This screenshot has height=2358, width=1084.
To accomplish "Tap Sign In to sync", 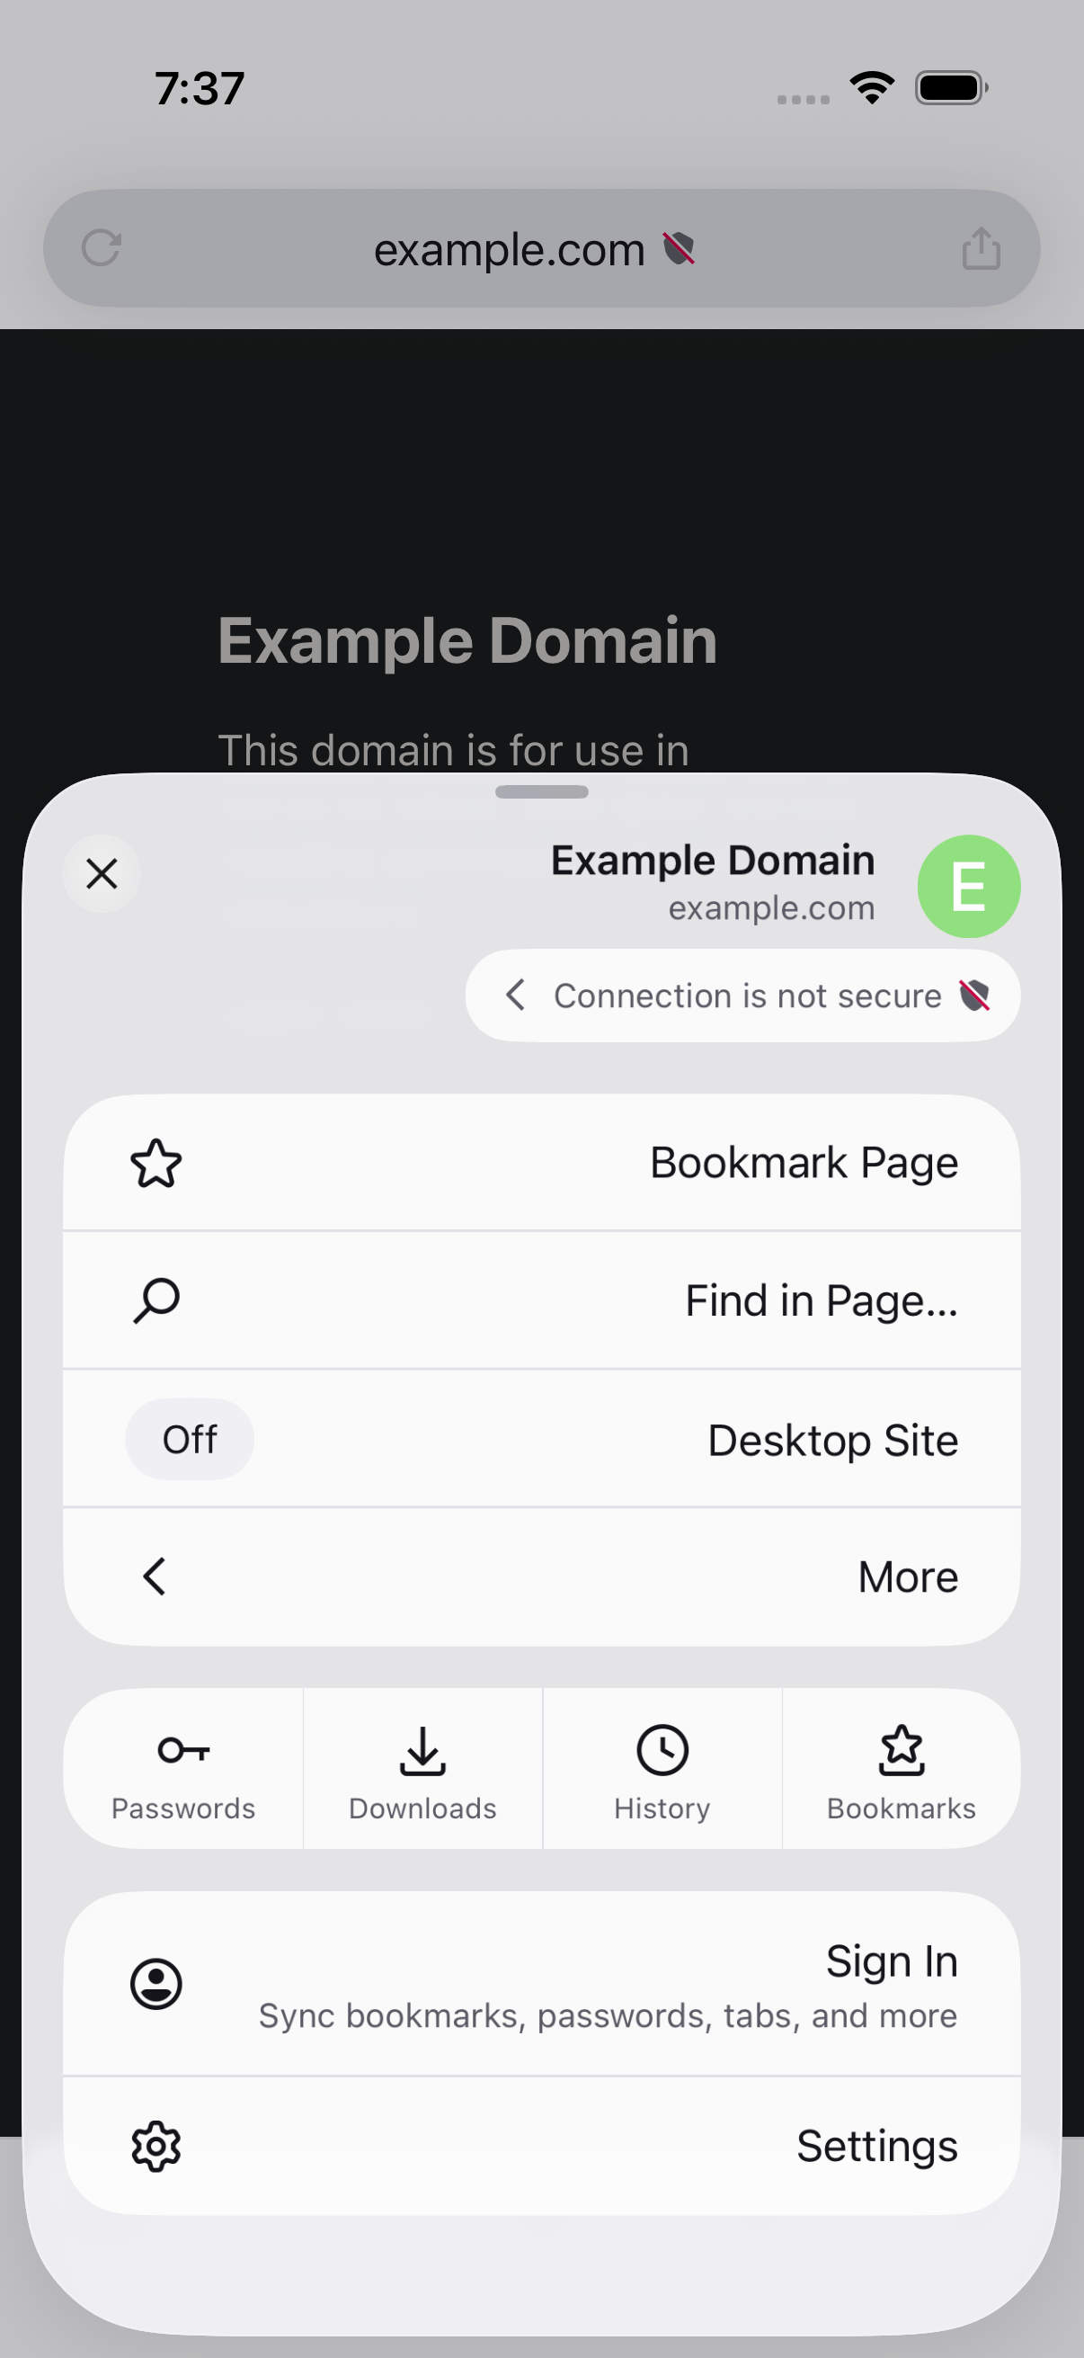I will [x=541, y=1984].
